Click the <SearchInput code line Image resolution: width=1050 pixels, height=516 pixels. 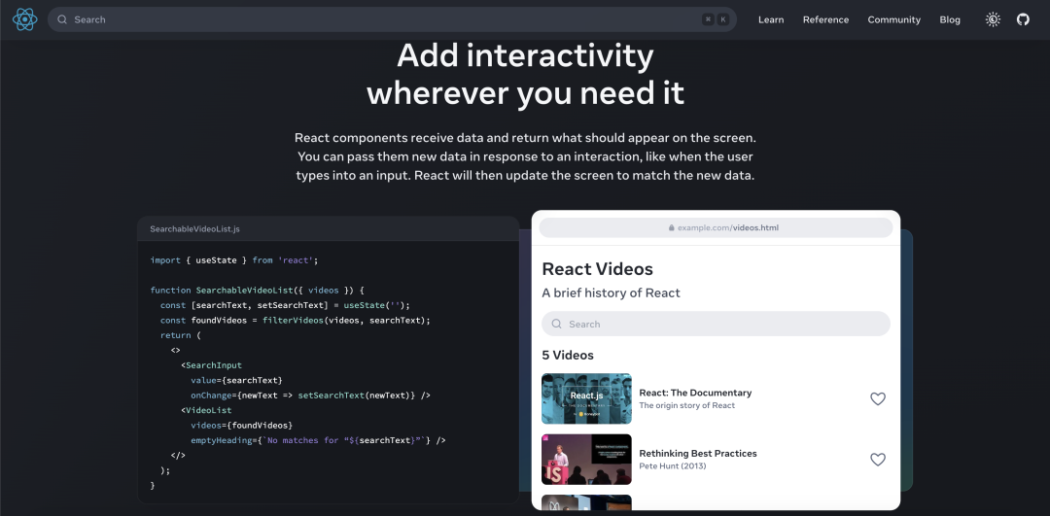(x=211, y=365)
